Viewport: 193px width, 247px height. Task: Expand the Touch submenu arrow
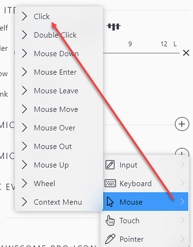click(182, 220)
